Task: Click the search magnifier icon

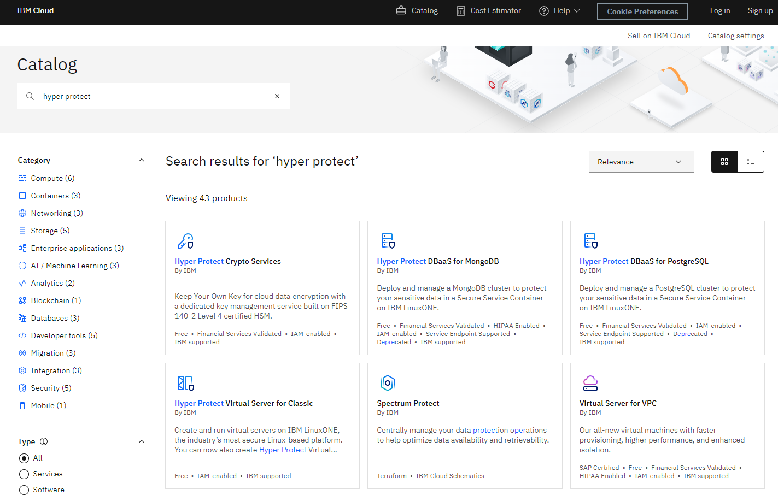Action: pos(30,96)
